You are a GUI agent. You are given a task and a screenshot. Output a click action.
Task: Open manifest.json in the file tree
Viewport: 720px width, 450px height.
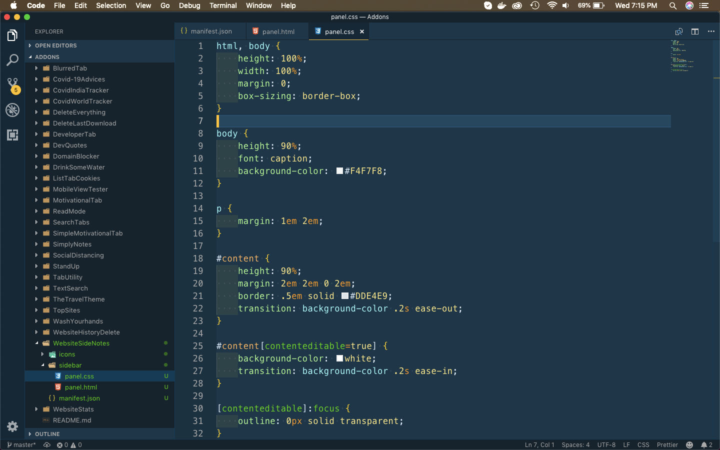[x=79, y=398]
